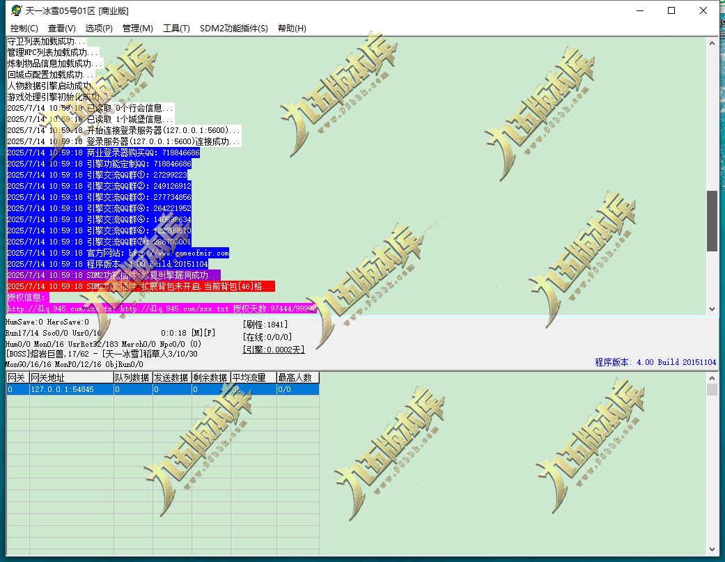Image resolution: width=725 pixels, height=562 pixels.
Task: Click the 引擎功能定制QQ log line
Action: [100, 164]
